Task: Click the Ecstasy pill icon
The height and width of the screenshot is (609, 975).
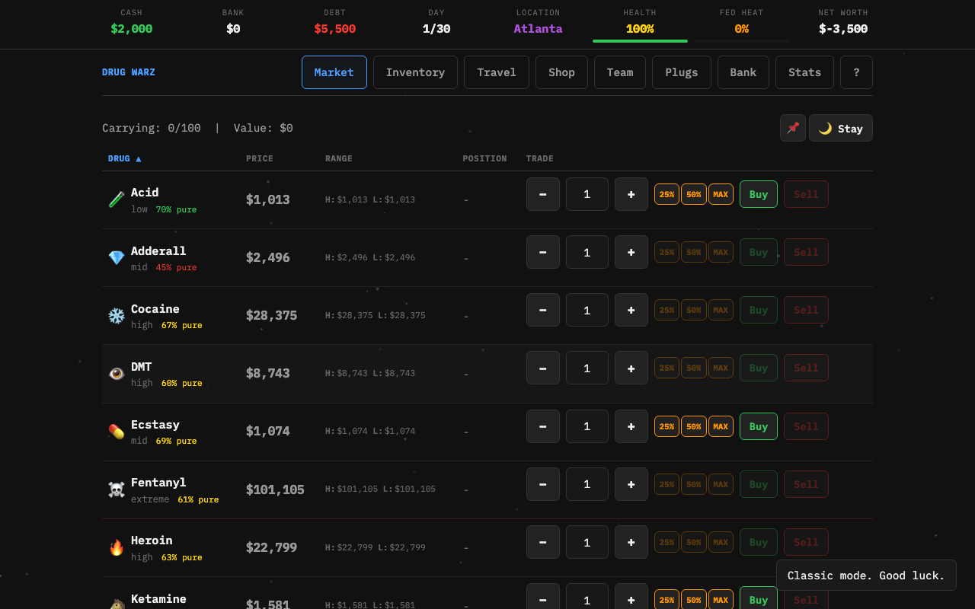Action: pyautogui.click(x=116, y=431)
